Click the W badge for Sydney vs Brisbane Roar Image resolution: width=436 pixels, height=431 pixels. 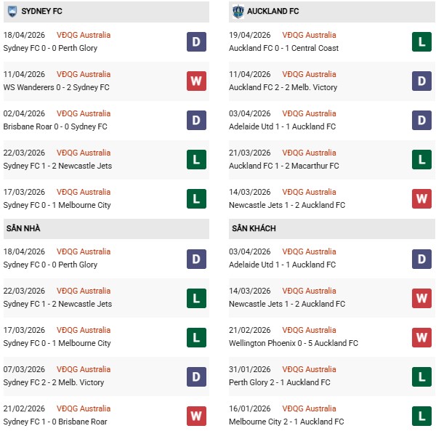197,415
